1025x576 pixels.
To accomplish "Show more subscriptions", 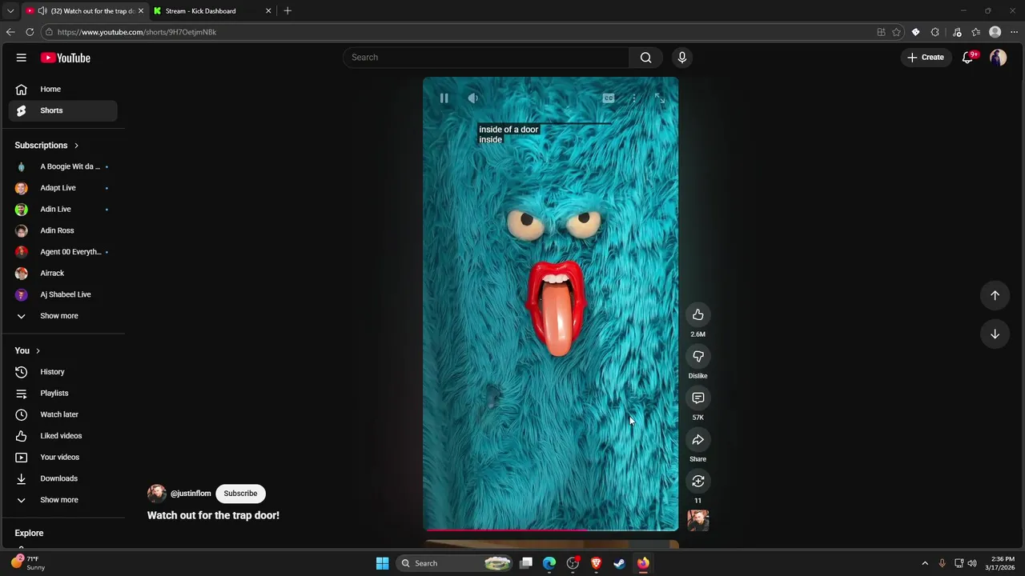I will pyautogui.click(x=63, y=316).
